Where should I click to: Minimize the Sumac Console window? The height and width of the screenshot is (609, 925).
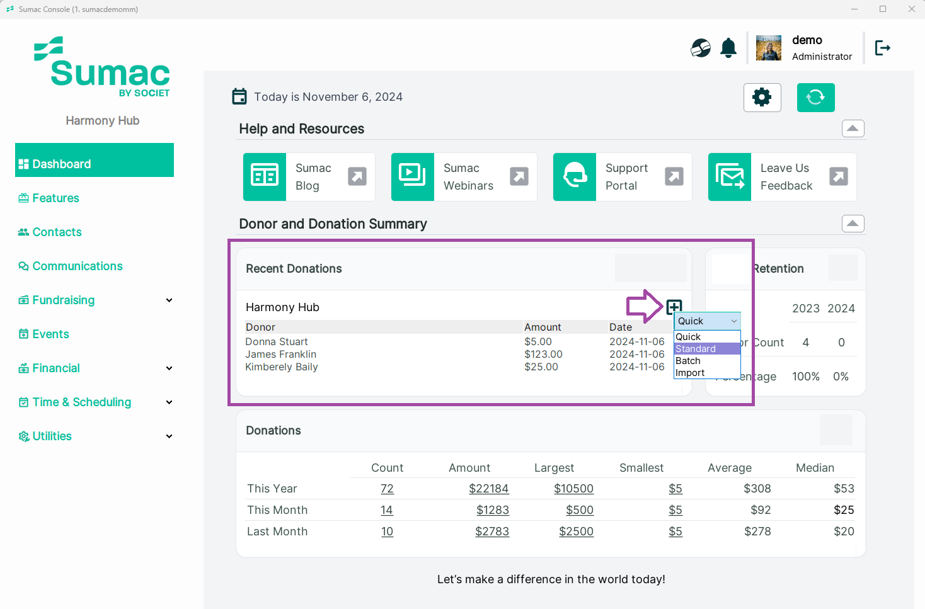(x=854, y=9)
